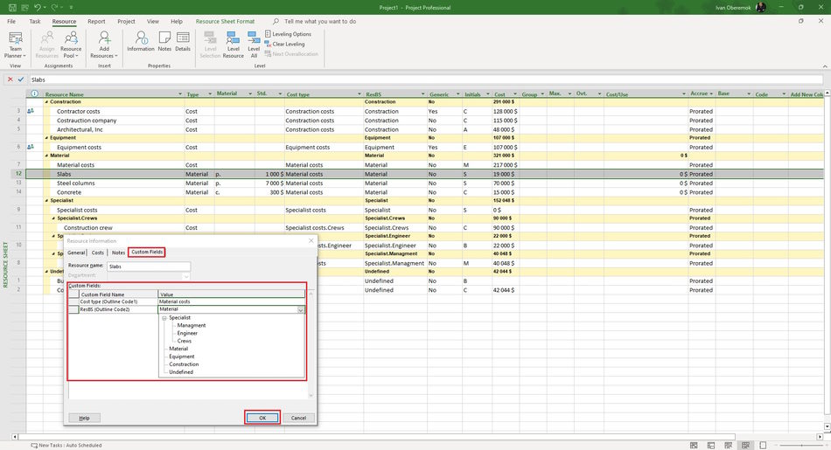This screenshot has width=831, height=450.
Task: Collapse the Specialist.Crews group row
Action: (x=53, y=218)
